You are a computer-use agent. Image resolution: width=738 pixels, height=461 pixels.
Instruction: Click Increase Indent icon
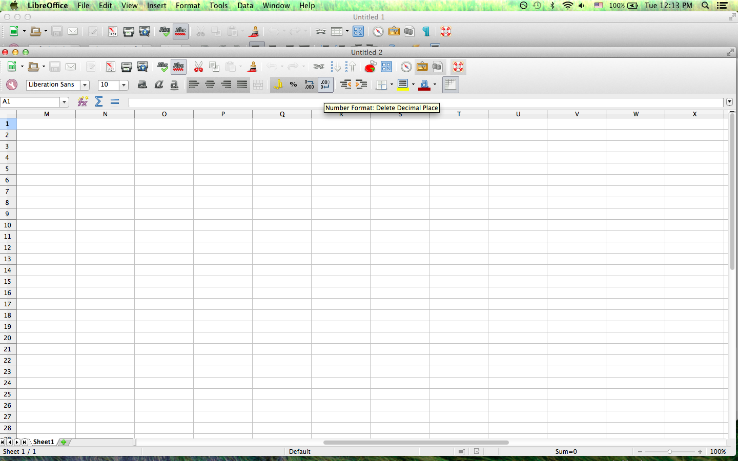361,85
